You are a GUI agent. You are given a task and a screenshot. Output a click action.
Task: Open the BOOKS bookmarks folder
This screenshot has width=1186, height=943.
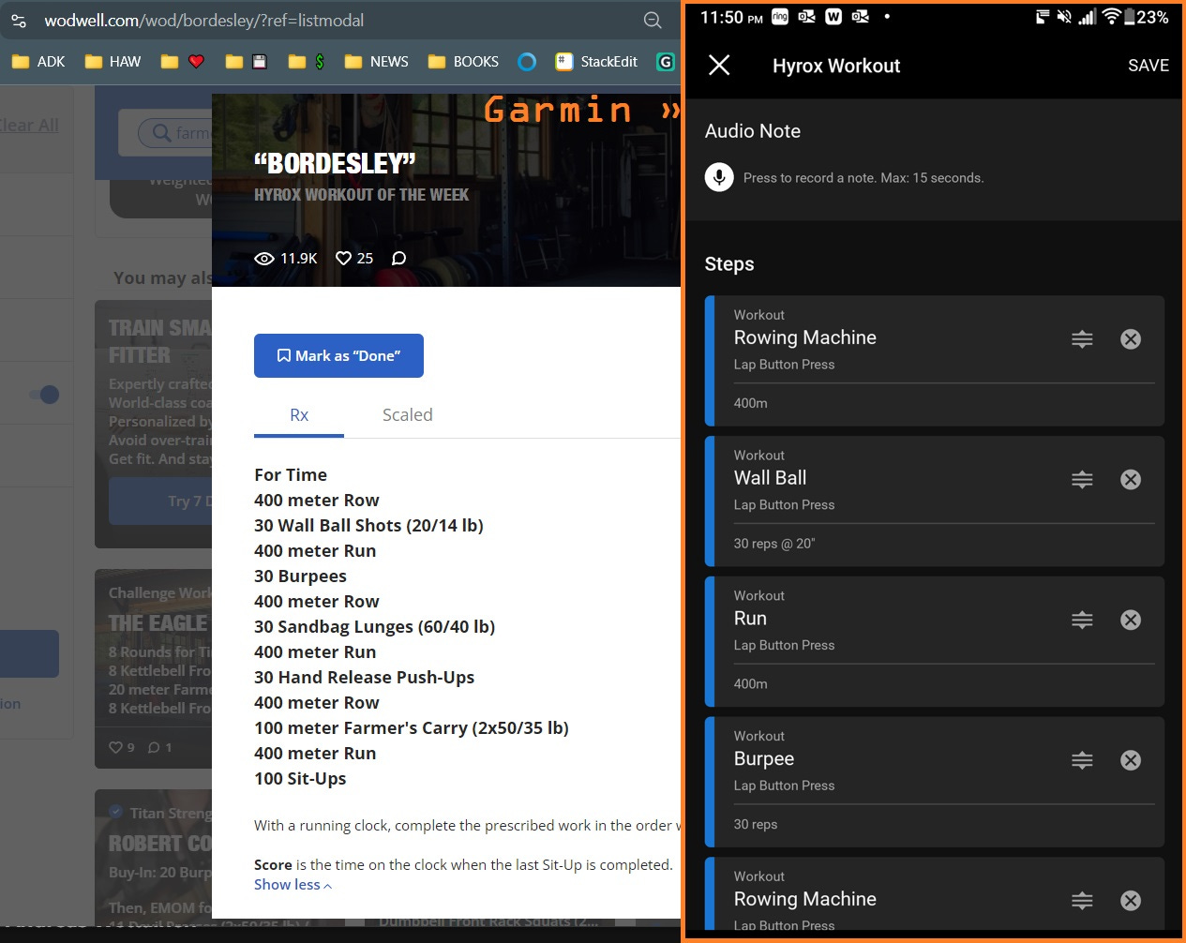click(x=463, y=62)
